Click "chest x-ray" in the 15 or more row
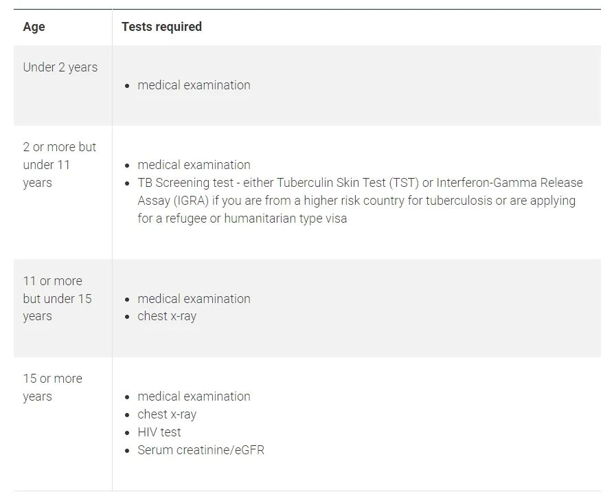 click(x=167, y=414)
